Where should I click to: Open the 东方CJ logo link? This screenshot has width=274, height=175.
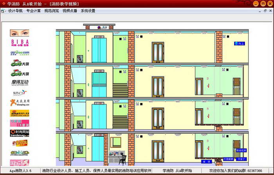pyautogui.click(x=20, y=92)
